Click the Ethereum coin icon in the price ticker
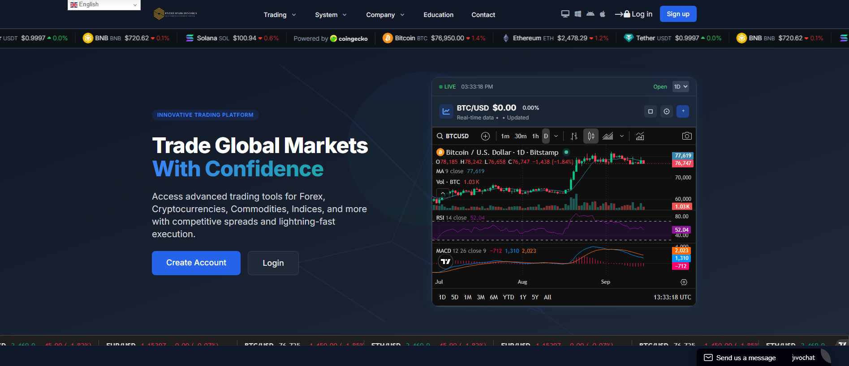This screenshot has width=849, height=366. pos(506,38)
